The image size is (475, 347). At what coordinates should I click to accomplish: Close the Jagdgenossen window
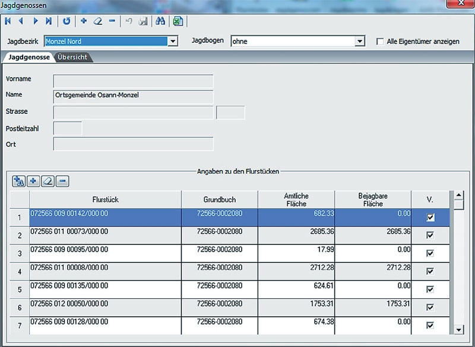(x=461, y=4)
